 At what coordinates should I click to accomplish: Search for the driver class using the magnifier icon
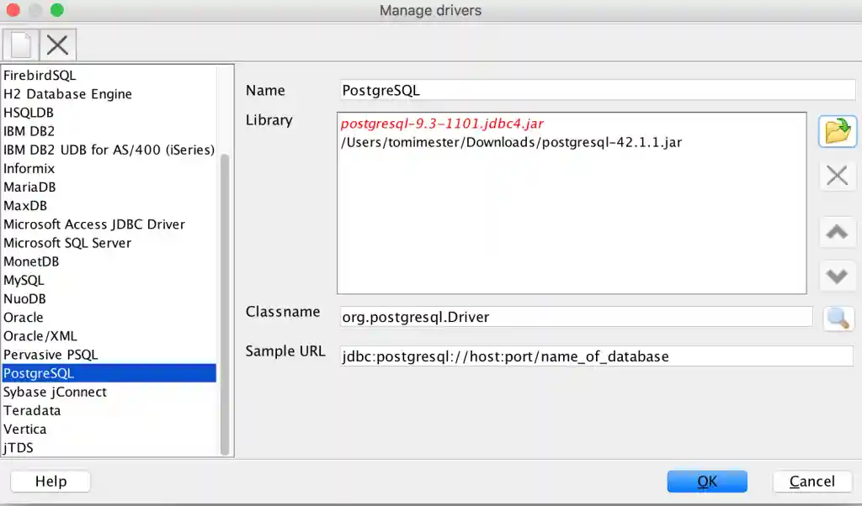(x=838, y=319)
